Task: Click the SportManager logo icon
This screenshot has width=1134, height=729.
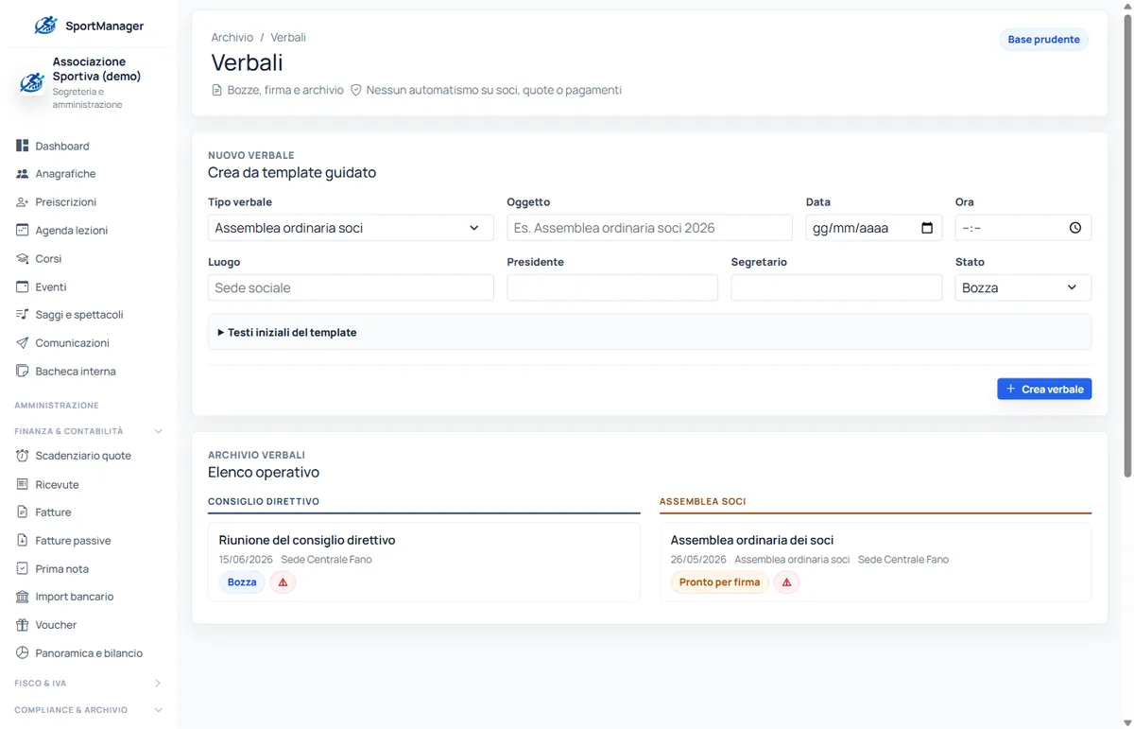Action: click(45, 26)
